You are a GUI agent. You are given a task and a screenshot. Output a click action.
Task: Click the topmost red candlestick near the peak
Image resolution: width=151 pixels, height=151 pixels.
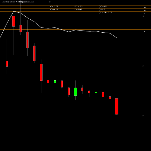[14, 21]
